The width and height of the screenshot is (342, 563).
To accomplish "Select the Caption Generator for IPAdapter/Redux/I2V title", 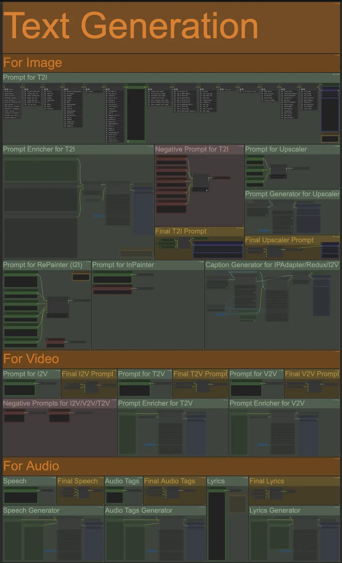I will pos(272,265).
